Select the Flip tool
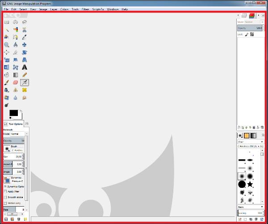 [7, 67]
